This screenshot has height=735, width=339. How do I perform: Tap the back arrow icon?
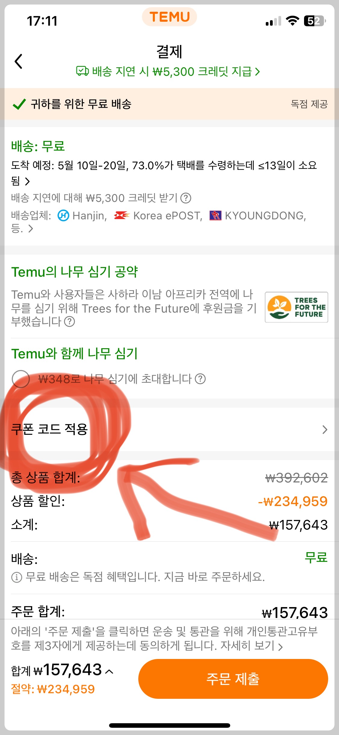coord(19,61)
